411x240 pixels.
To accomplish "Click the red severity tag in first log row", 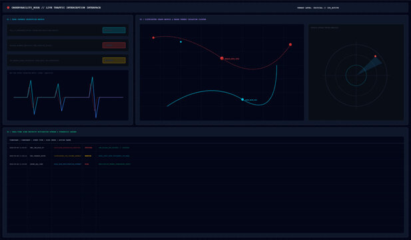I will [89, 148].
